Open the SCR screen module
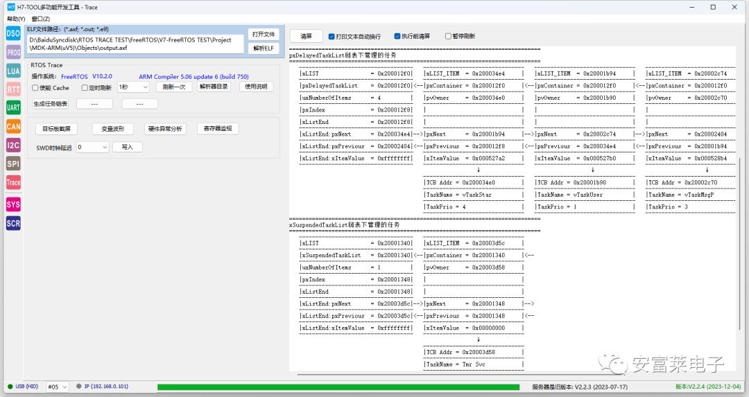This screenshot has width=749, height=397. click(x=13, y=223)
